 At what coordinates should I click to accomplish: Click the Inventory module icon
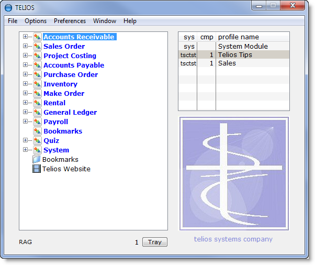pyautogui.click(x=37, y=84)
